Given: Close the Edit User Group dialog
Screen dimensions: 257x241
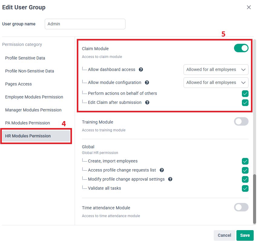Looking at the screenshot, I should point(249,7).
